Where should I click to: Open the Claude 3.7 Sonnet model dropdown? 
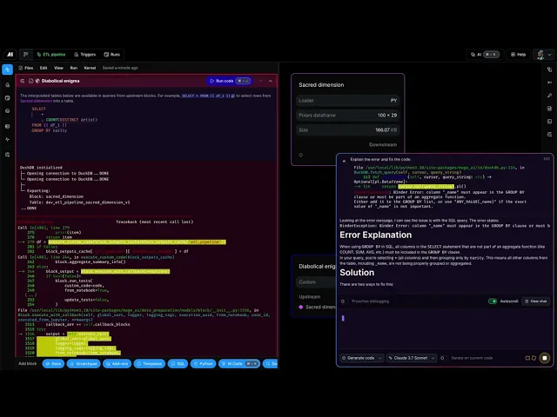[412, 358]
